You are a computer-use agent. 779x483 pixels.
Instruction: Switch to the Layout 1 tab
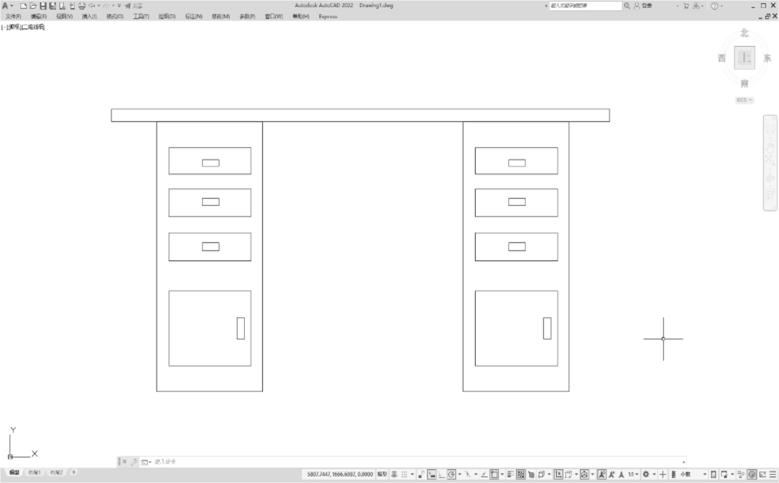[x=35, y=472]
